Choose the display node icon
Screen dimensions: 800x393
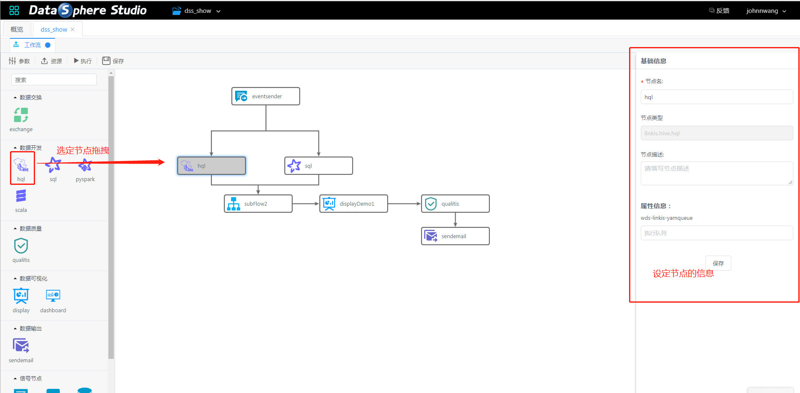[21, 296]
